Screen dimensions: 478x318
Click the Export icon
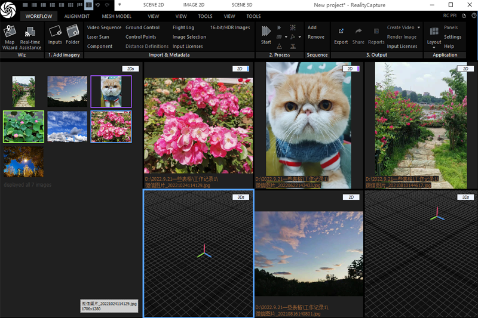tap(341, 36)
